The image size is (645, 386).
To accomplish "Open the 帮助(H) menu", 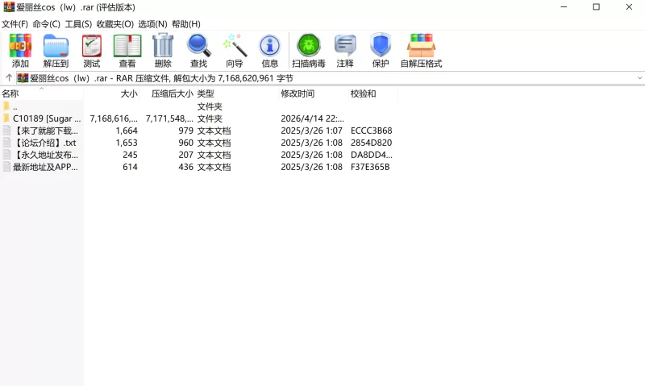I will 186,24.
